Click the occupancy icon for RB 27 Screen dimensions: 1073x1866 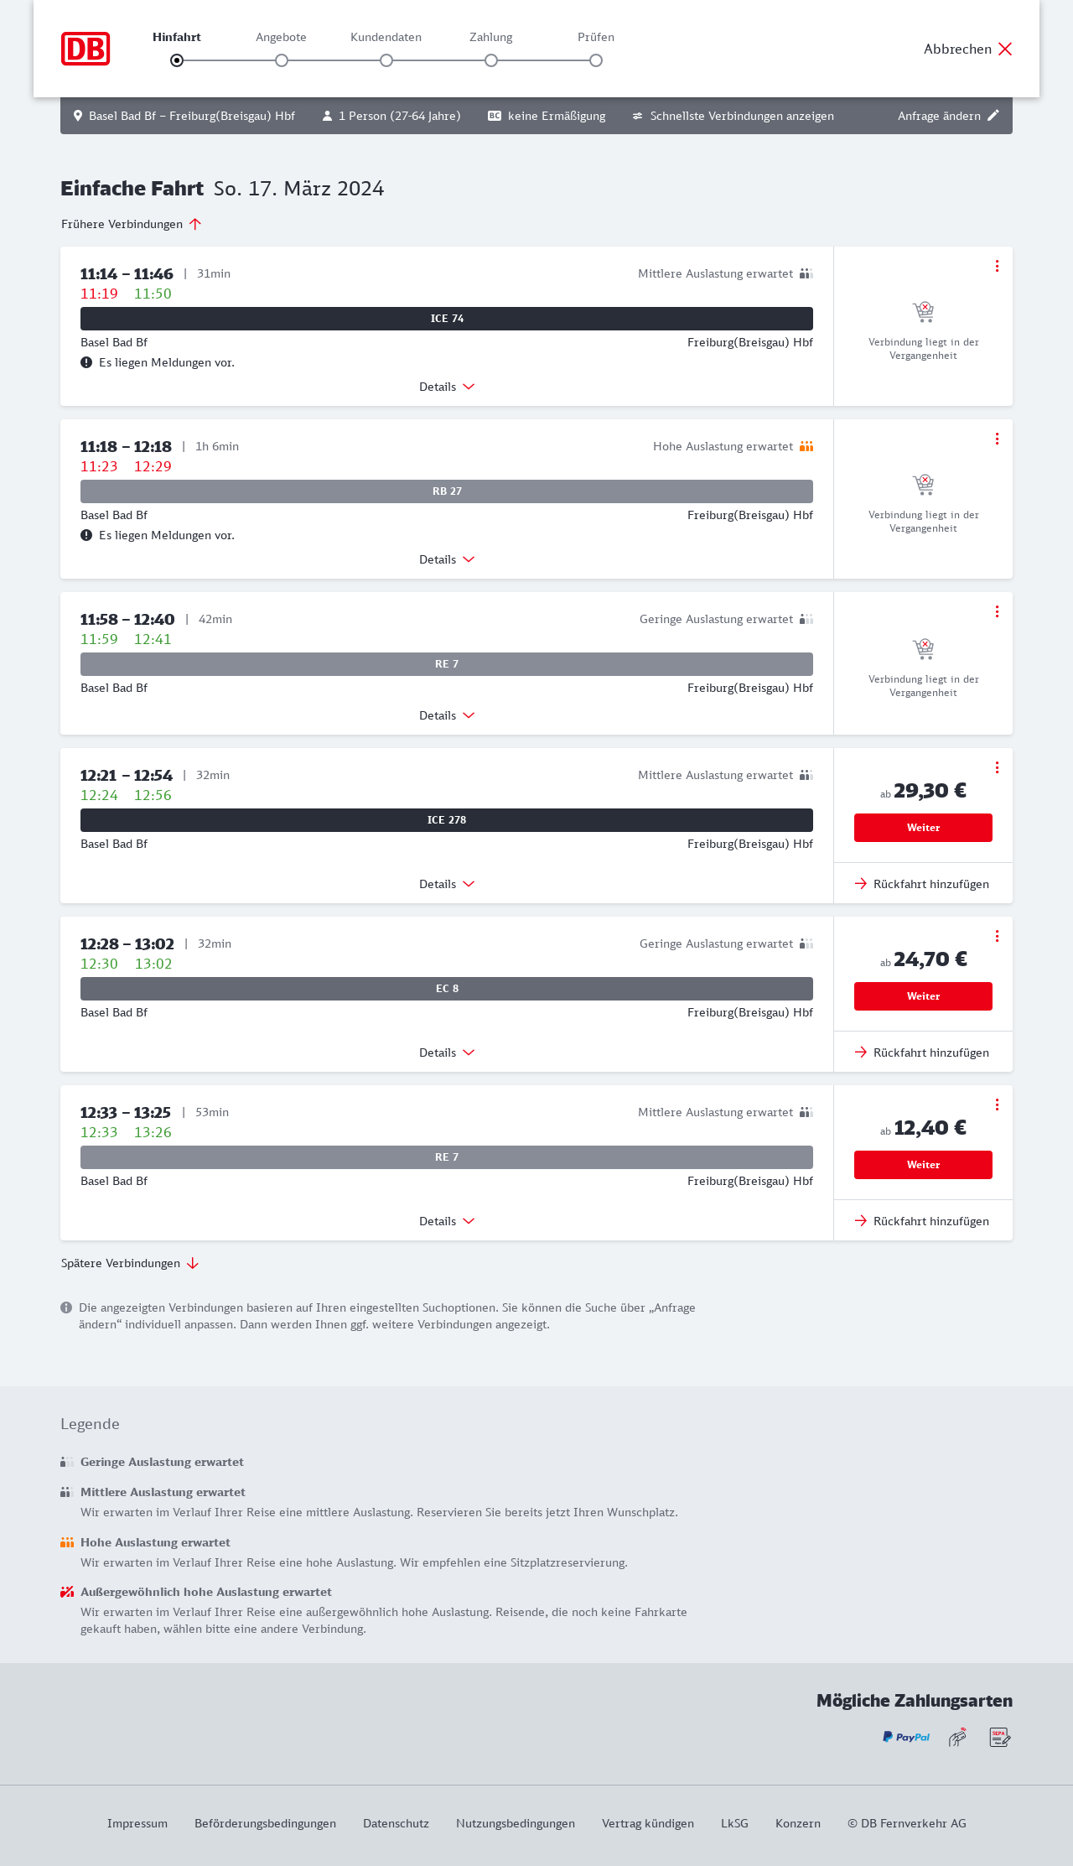pyautogui.click(x=806, y=446)
